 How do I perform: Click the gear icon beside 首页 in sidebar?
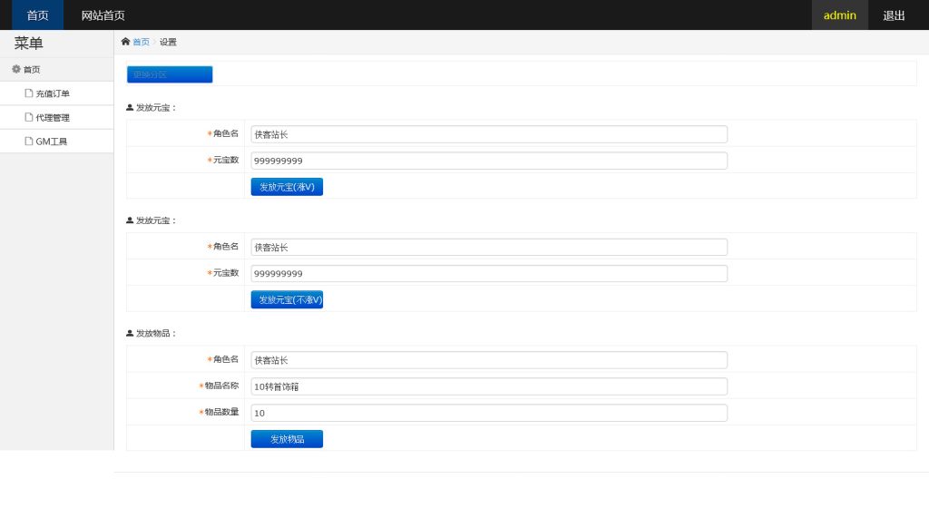pos(16,69)
